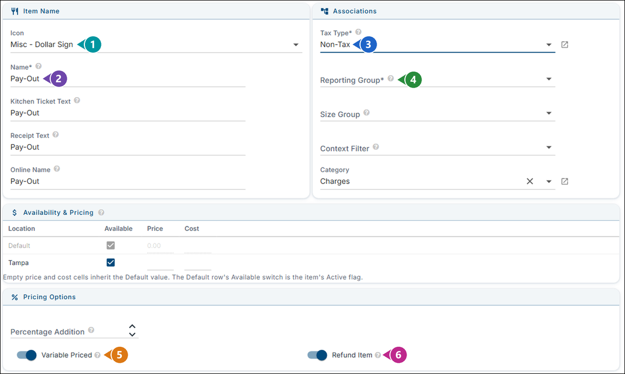
Task: Click help icon beside Receipt Text
Action: click(x=56, y=135)
